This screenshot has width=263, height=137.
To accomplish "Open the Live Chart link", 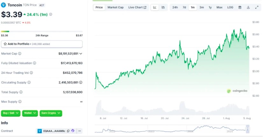I will point(137,7).
